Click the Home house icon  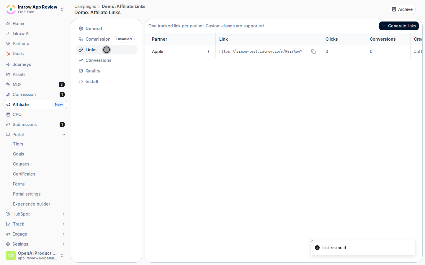click(x=8, y=24)
